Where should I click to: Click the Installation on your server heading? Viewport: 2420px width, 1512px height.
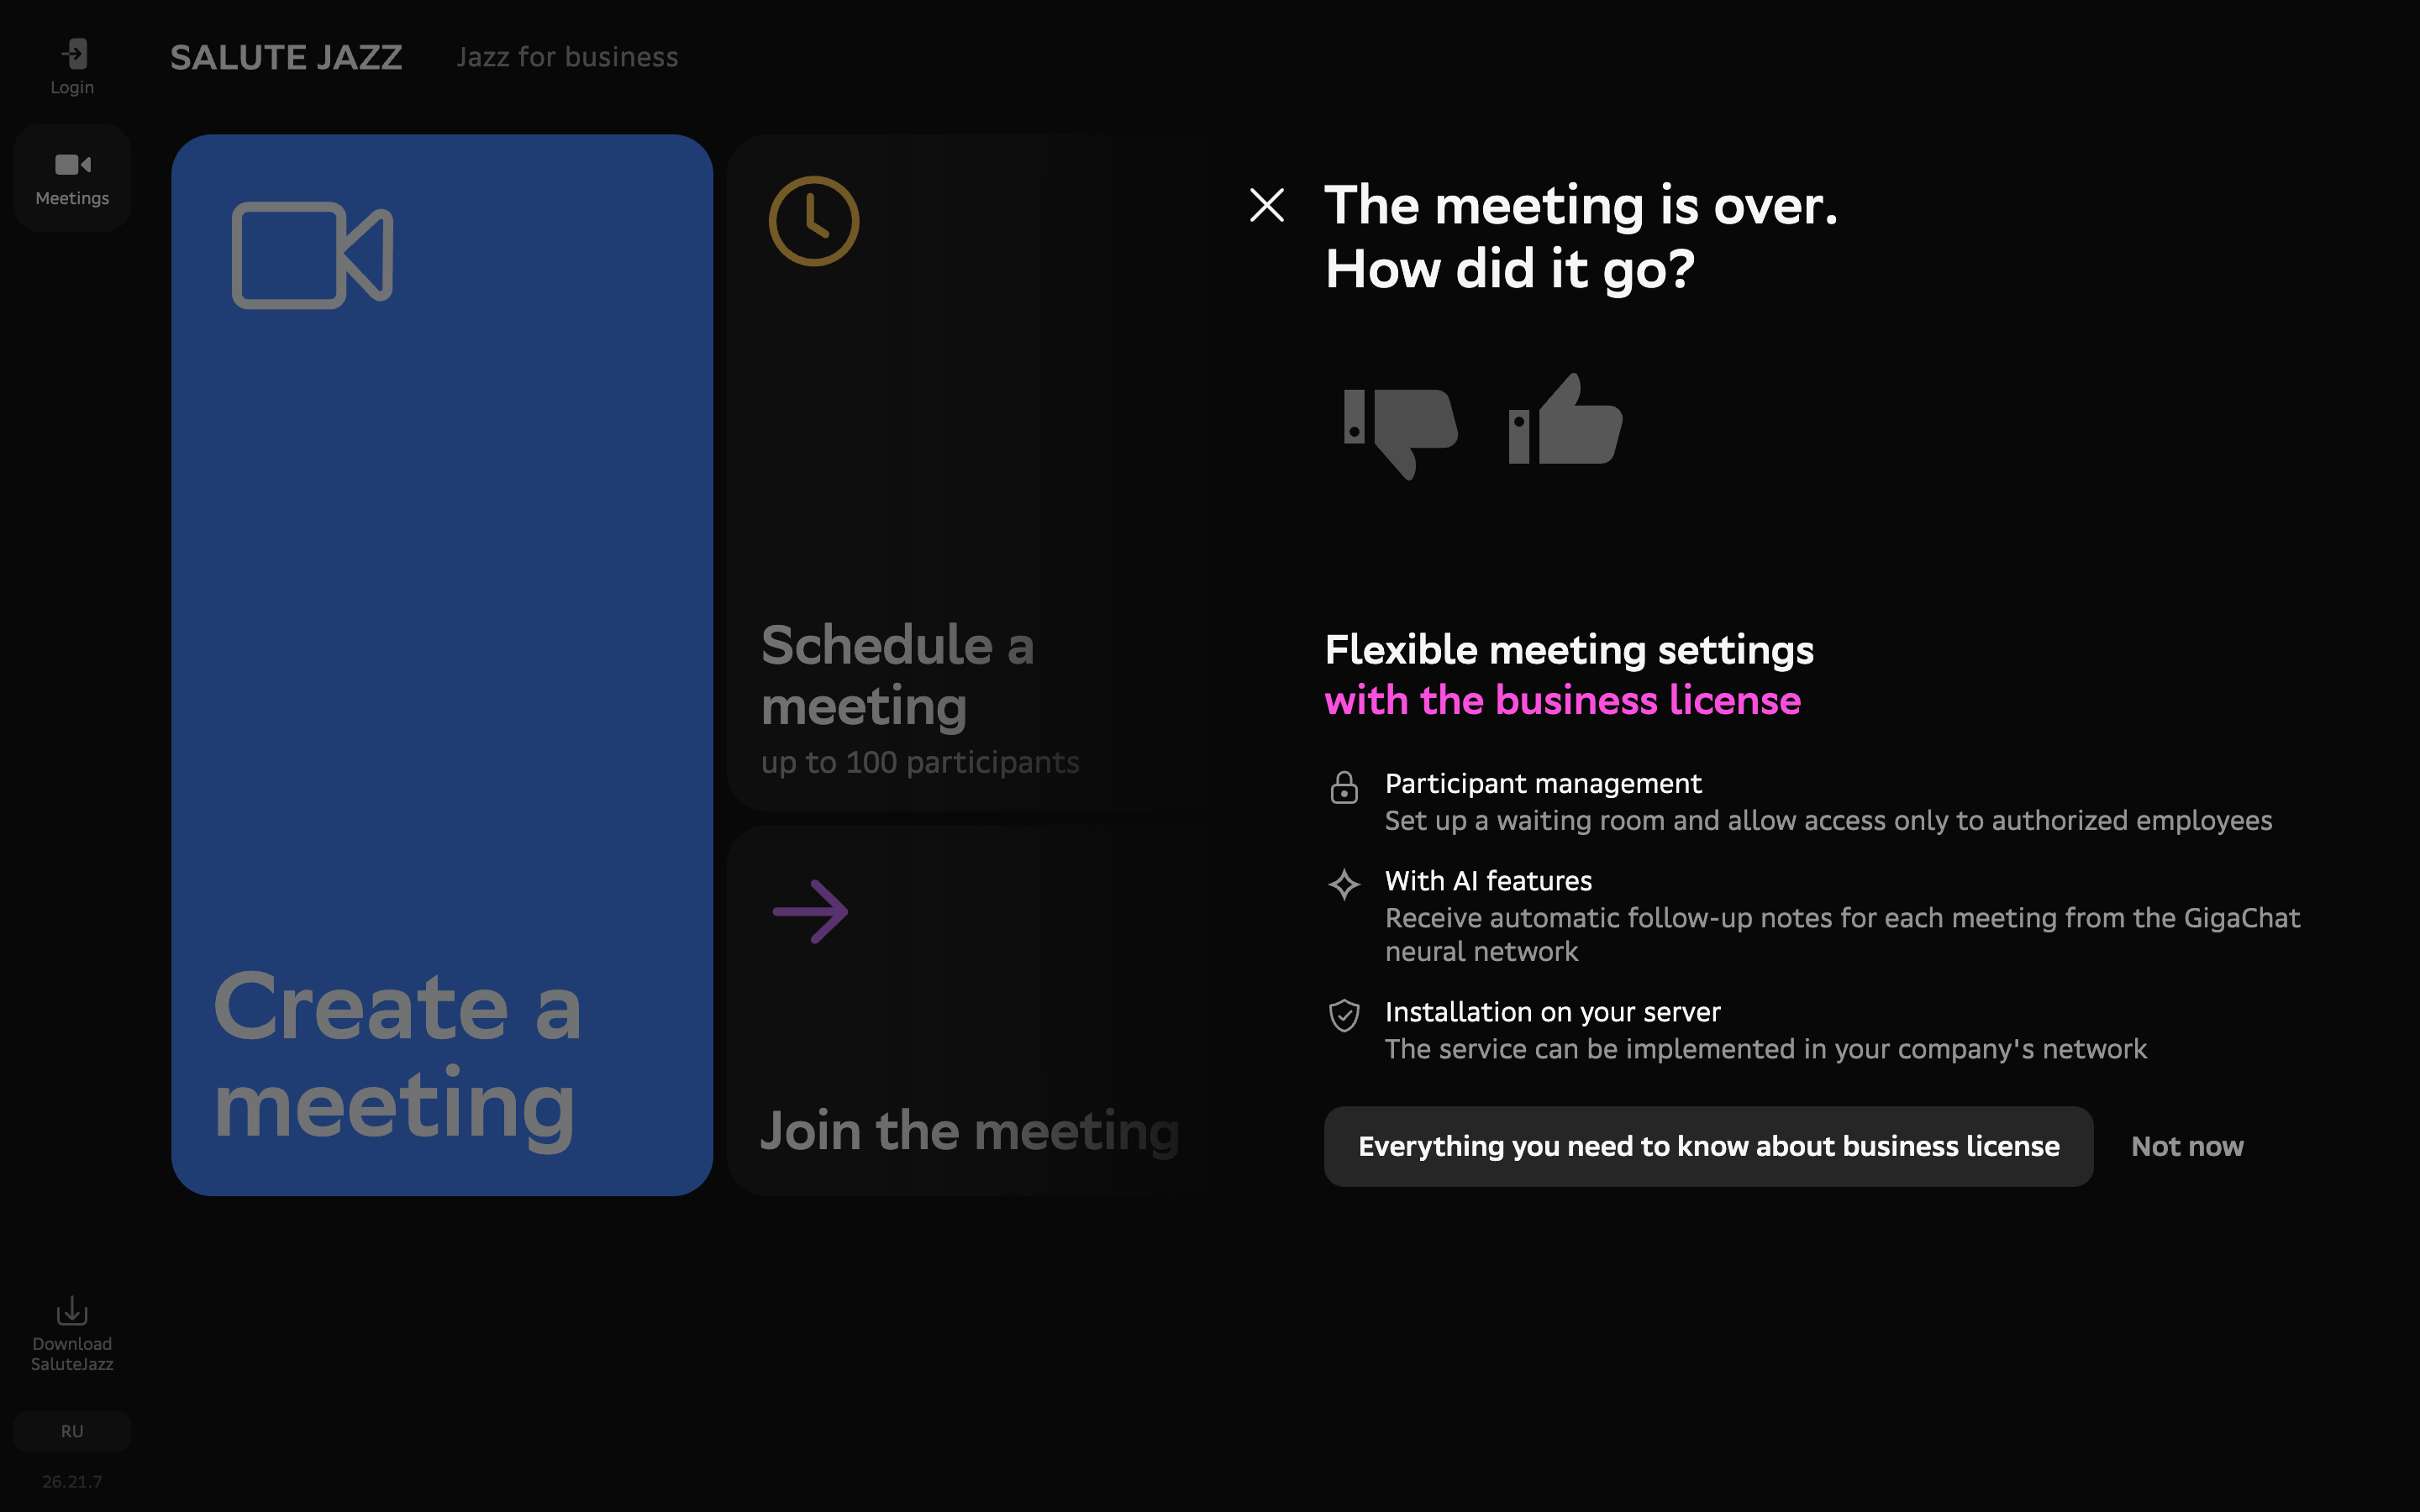click(1552, 1011)
